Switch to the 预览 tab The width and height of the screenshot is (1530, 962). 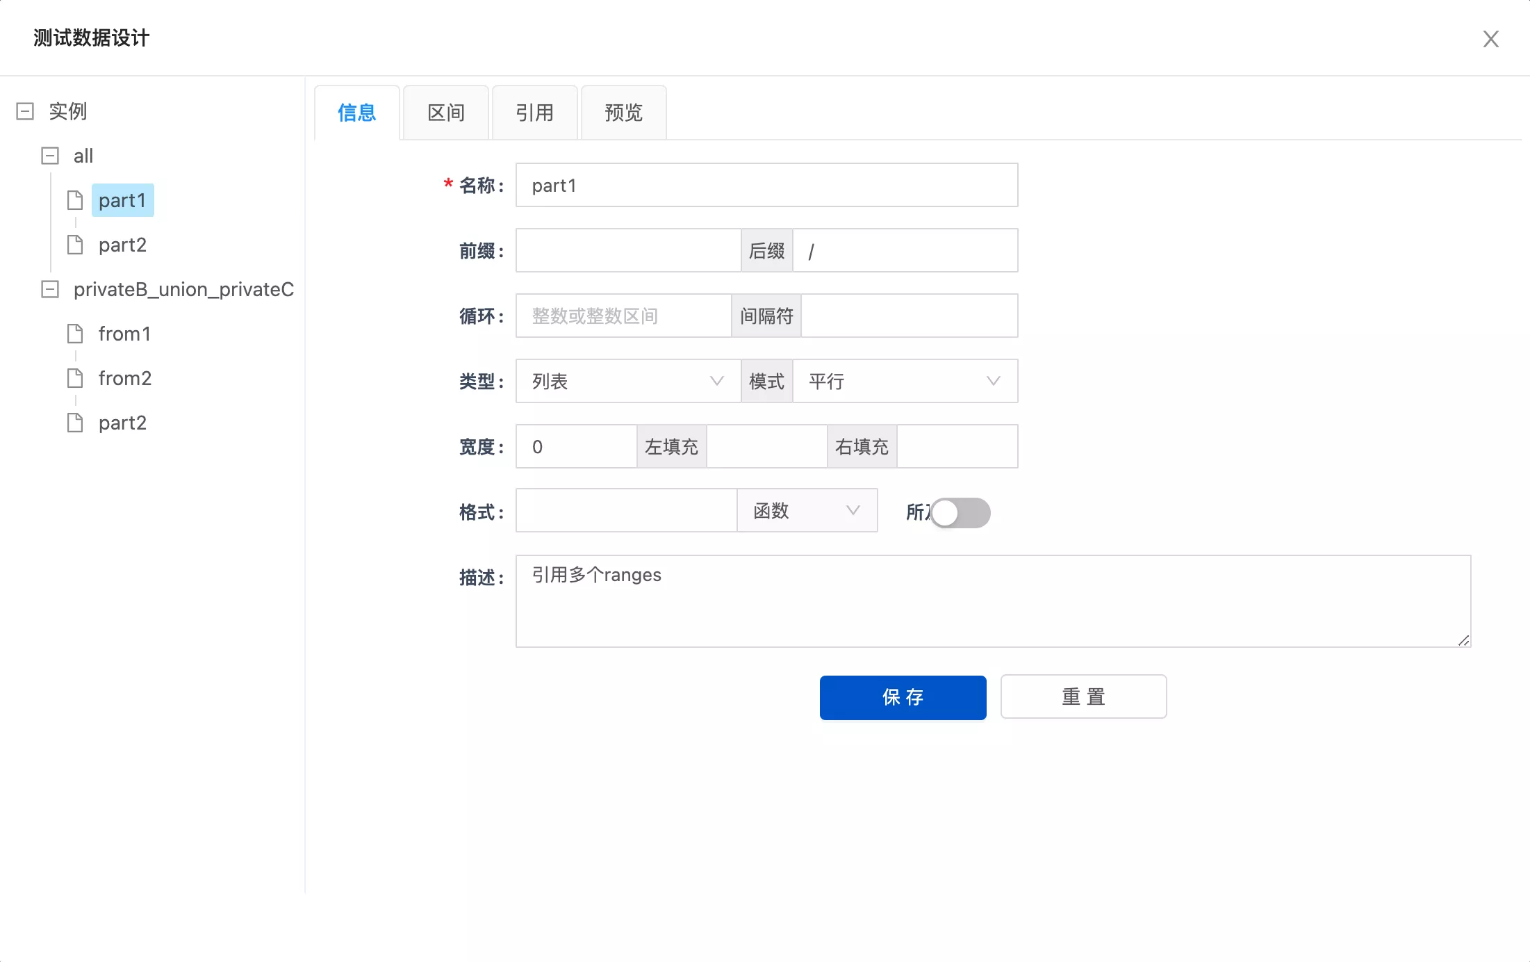[x=623, y=112]
